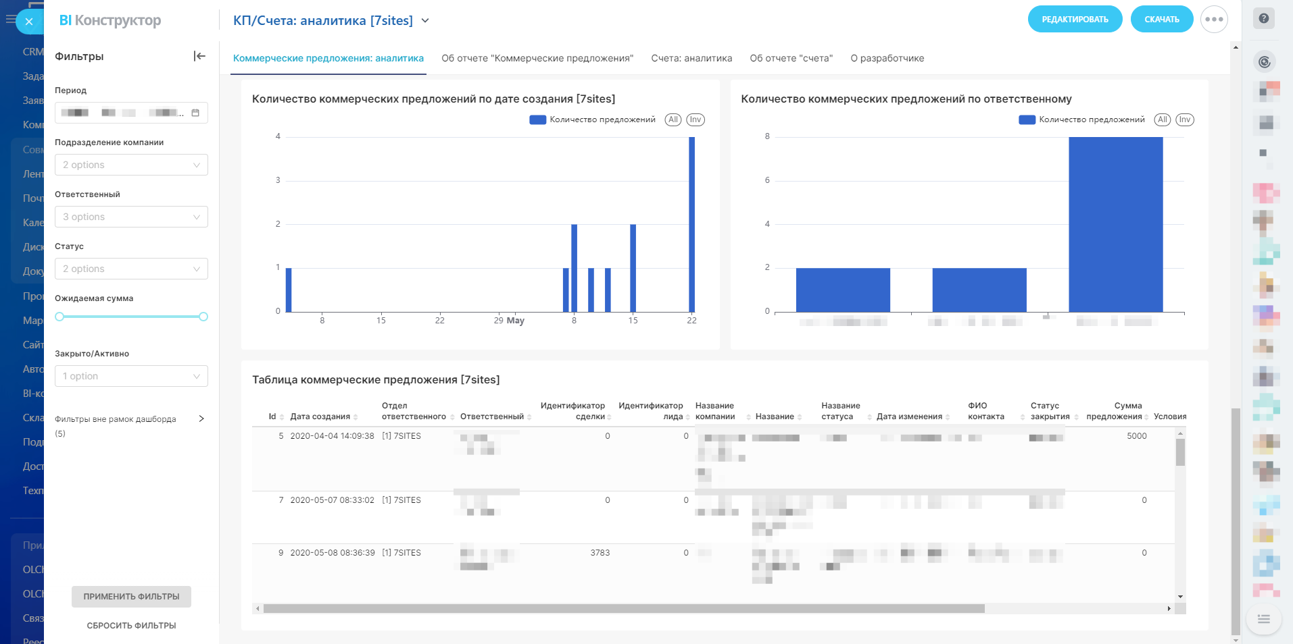Open the three-dots more options menu

[x=1213, y=20]
